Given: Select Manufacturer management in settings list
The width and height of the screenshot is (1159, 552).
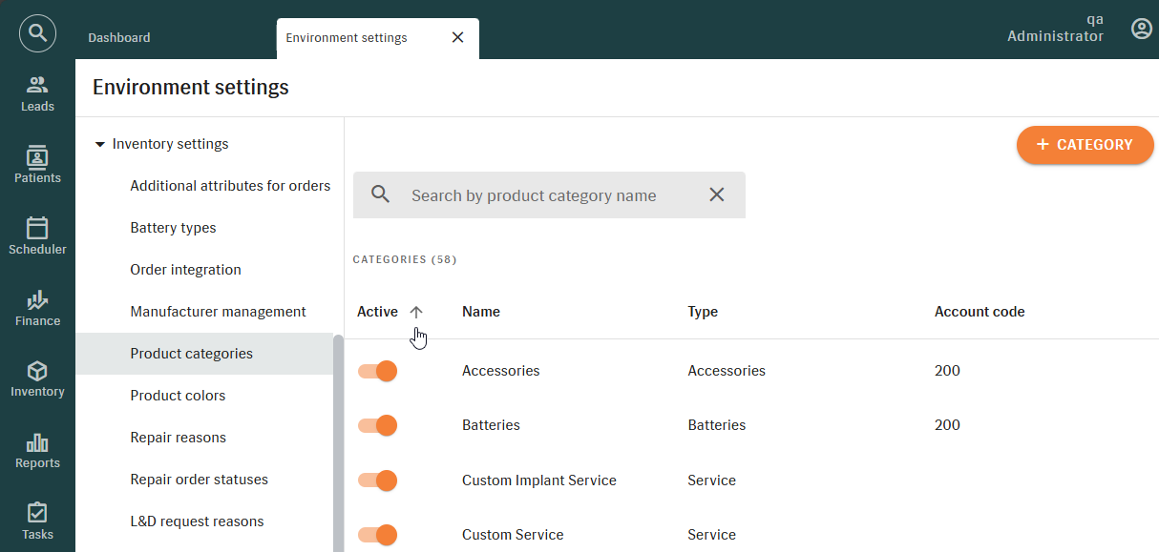Looking at the screenshot, I should 218,312.
